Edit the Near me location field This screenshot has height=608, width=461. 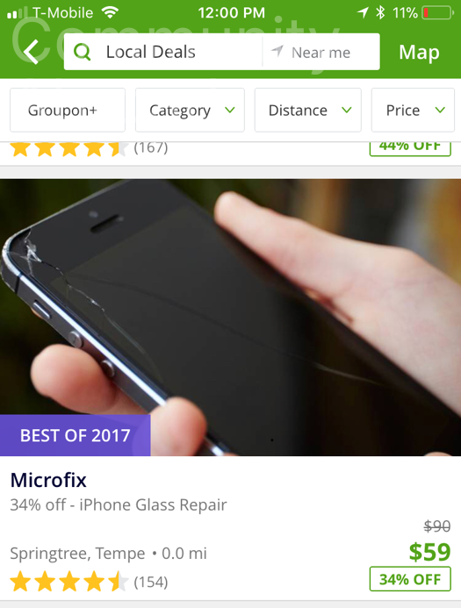(x=321, y=52)
